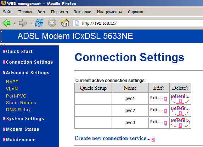This screenshot has width=203, height=147.
Task: Click the Delete... link for pvc3
Action: (180, 120)
